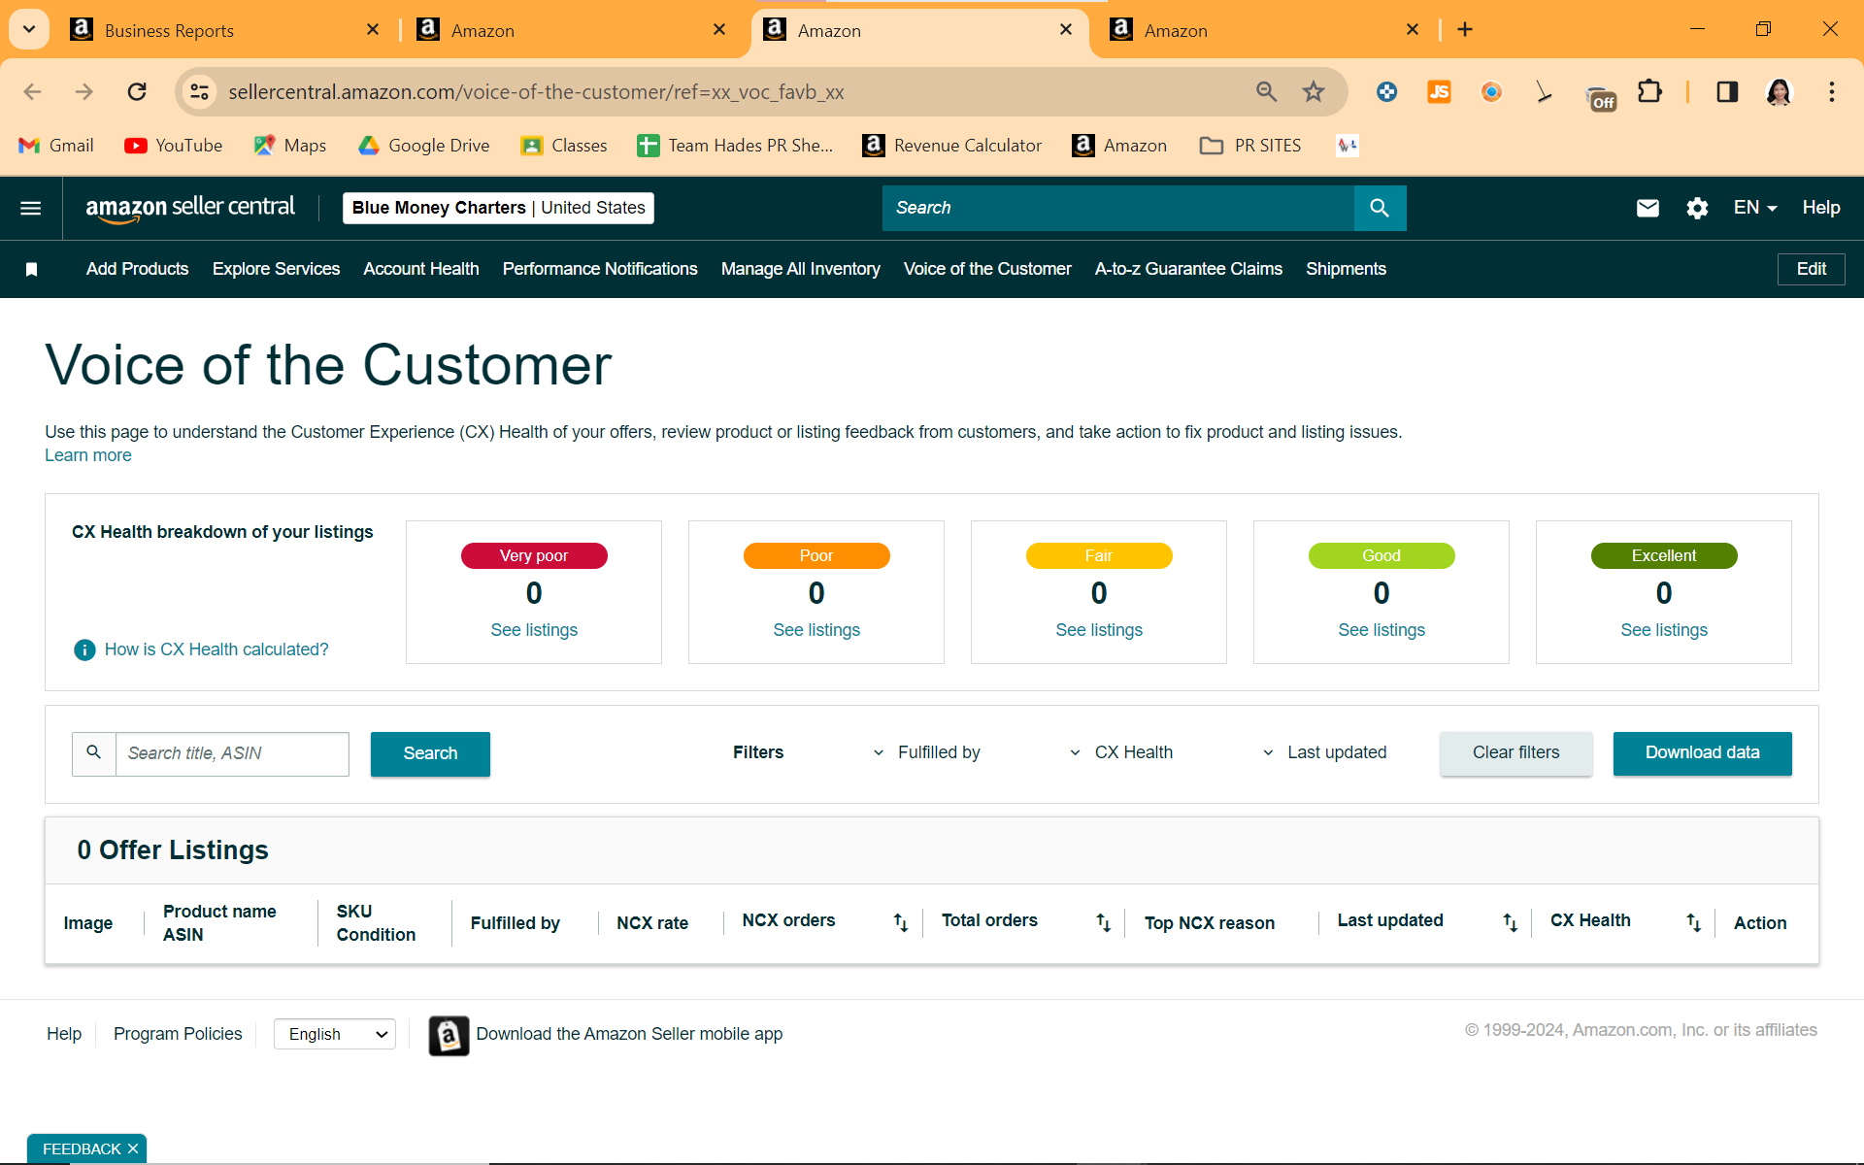Open Shipments in the navigation bar
Viewport: 1864px width, 1165px height.
[1346, 269]
